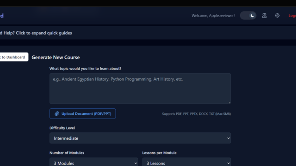Open the users profile icon
This screenshot has height=166, width=296.
pyautogui.click(x=264, y=15)
